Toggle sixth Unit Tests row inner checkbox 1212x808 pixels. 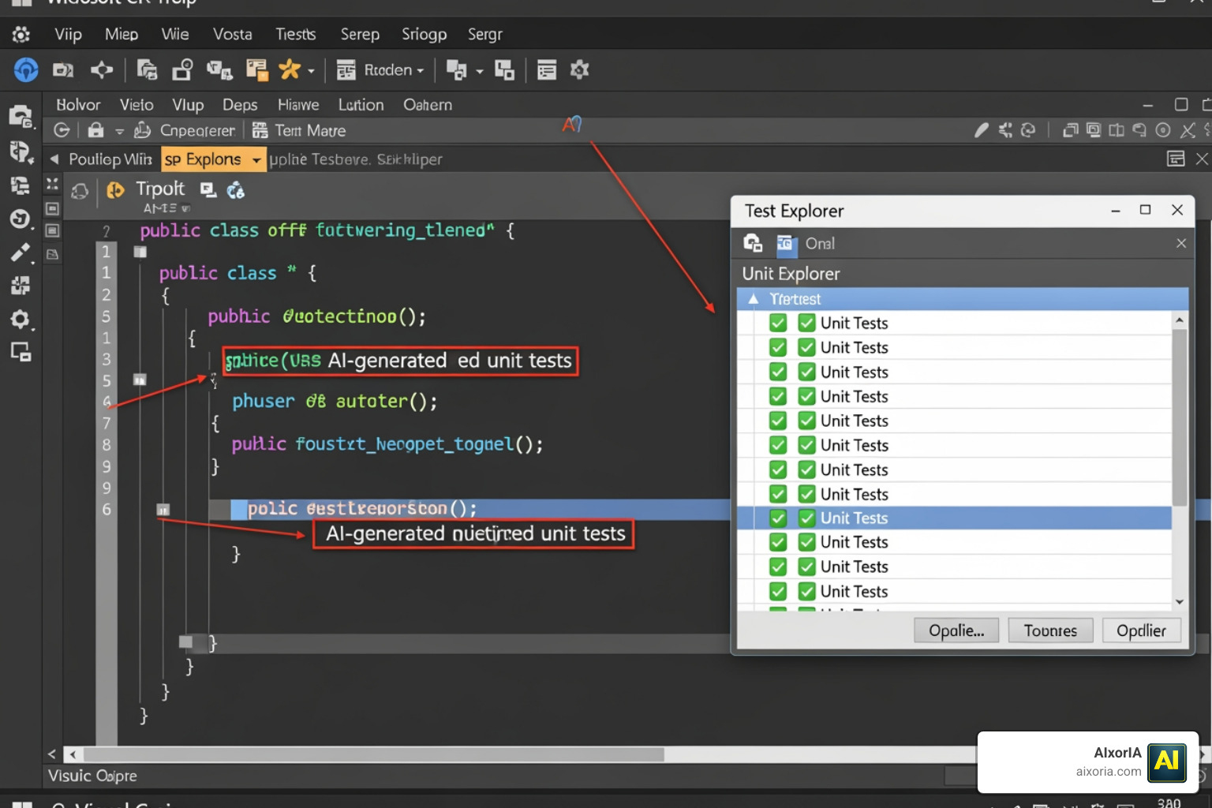[x=806, y=445]
